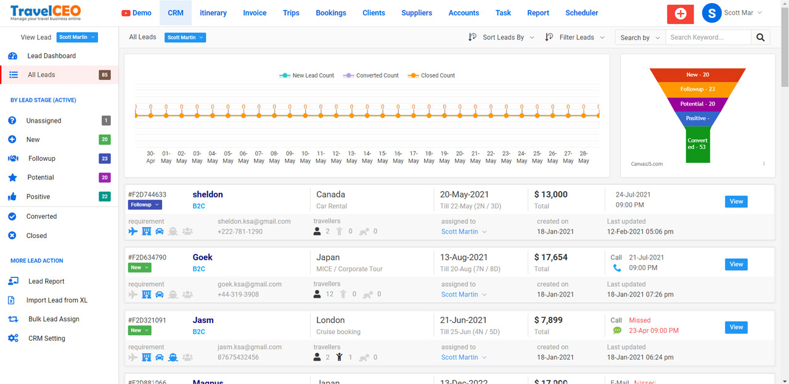The image size is (789, 384).
Task: Click the red plus add button
Action: point(681,14)
